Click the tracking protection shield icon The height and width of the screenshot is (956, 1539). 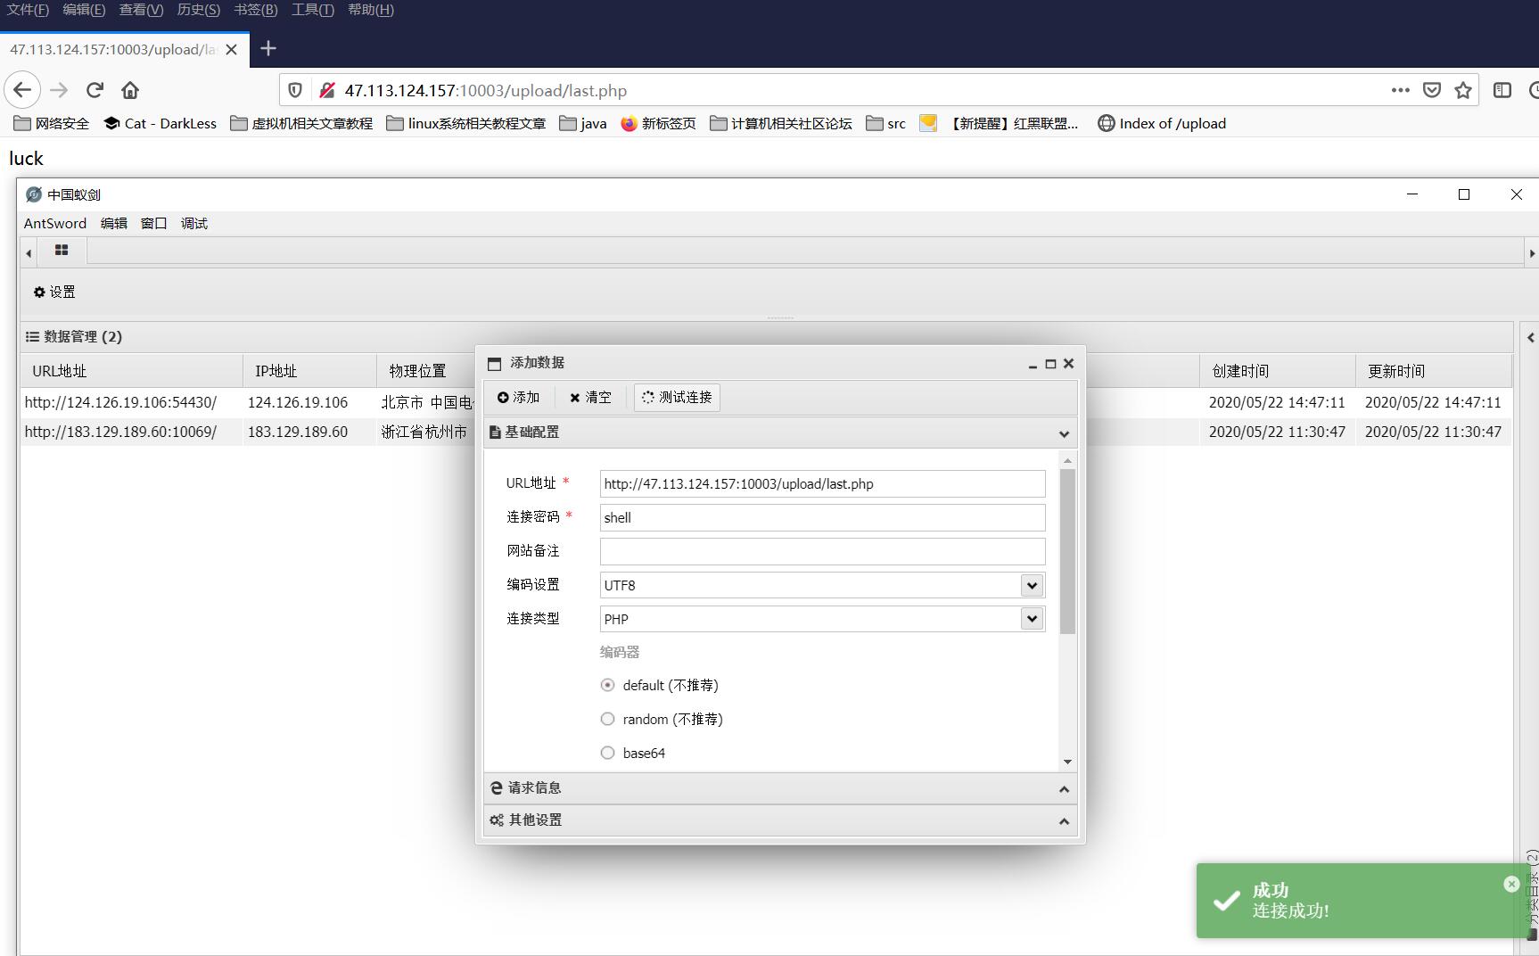tap(295, 90)
